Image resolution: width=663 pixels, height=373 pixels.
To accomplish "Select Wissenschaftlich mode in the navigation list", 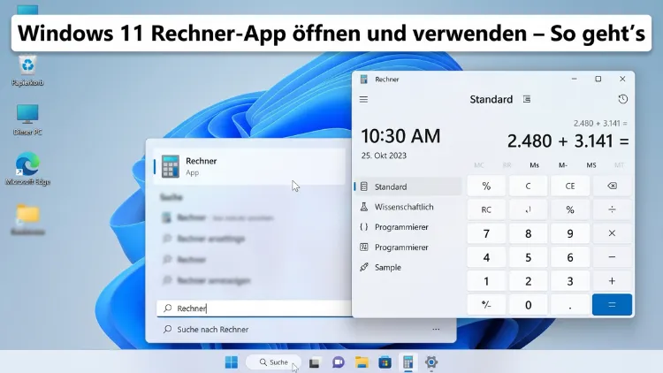I will coord(408,207).
